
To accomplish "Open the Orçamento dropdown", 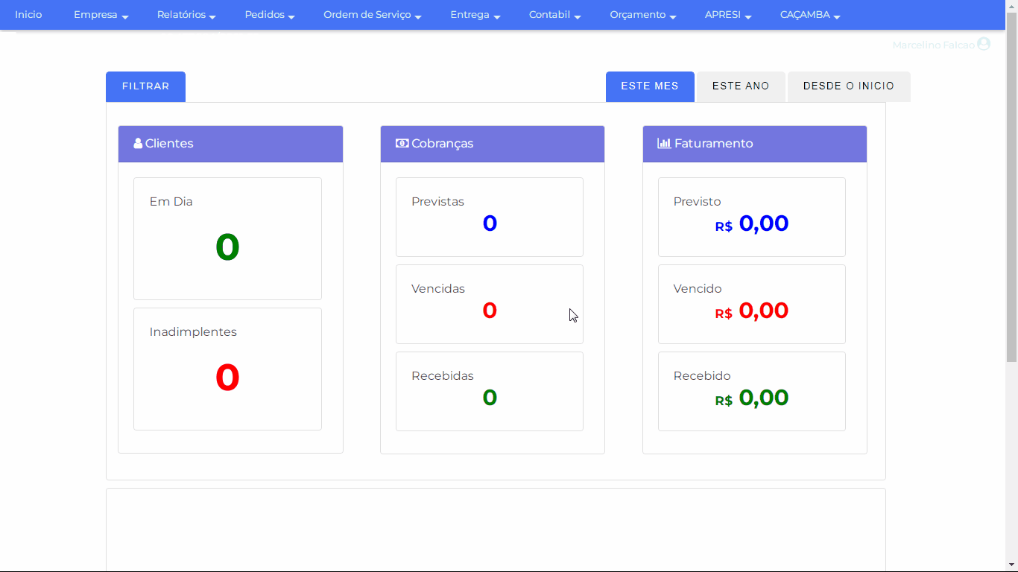I will (x=642, y=15).
